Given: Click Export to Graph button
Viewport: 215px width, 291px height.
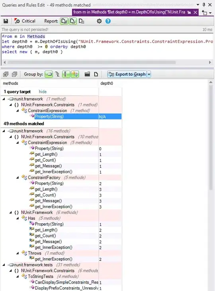Looking at the screenshot, I should 127,74.
